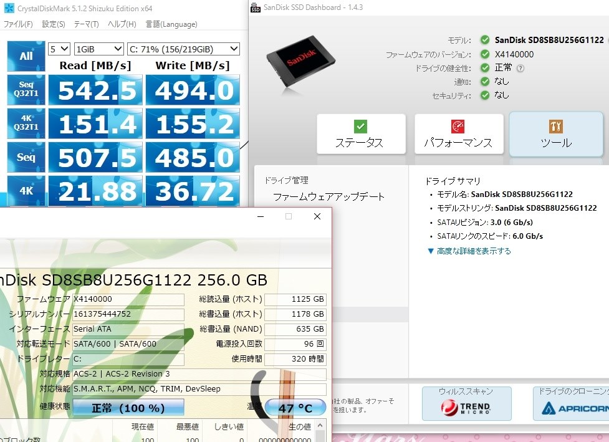Viewport: 609px width, 442px height.
Task: Click the green check icon beside the model name
Action: [485, 40]
